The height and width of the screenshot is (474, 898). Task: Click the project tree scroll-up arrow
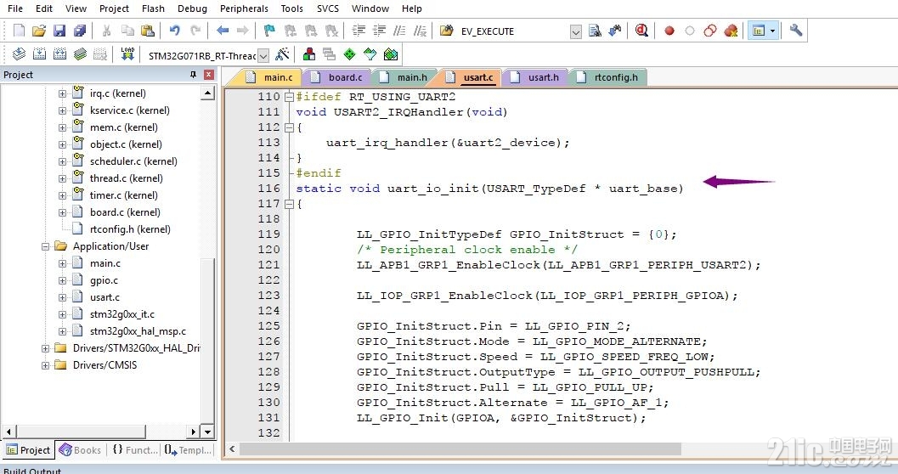[207, 93]
